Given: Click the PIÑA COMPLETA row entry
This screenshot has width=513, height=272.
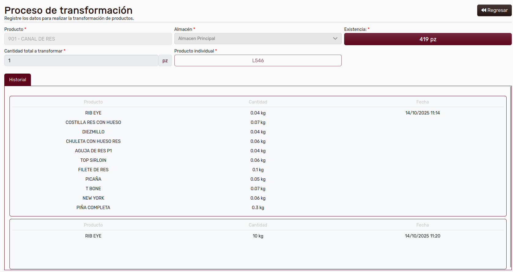Looking at the screenshot, I should [93, 208].
